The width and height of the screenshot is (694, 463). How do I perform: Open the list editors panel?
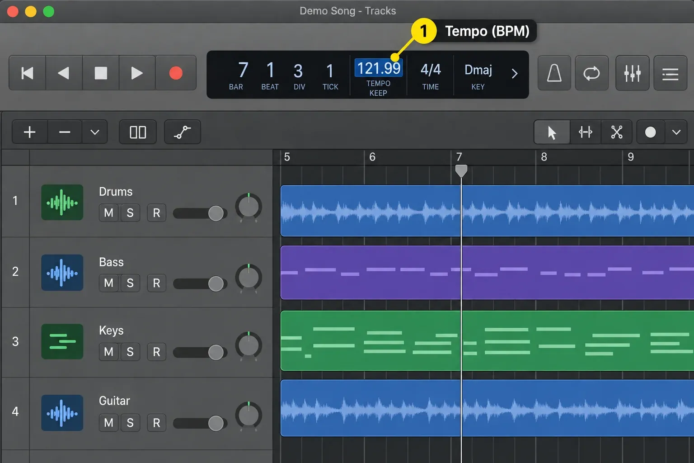[671, 73]
